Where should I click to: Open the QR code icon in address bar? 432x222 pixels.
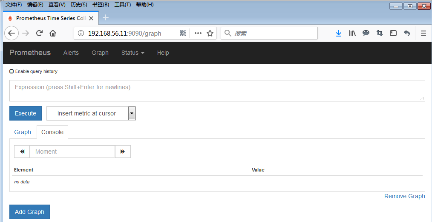[x=183, y=33]
